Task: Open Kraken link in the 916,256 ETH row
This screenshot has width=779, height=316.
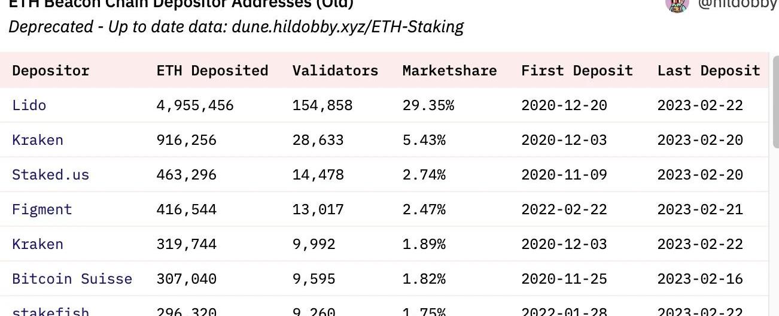Action: (x=37, y=140)
